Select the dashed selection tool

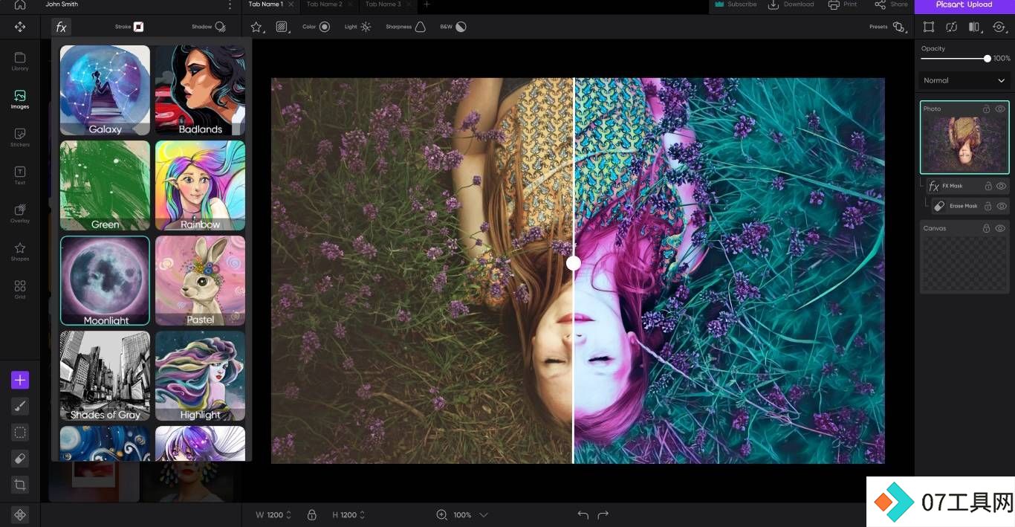coord(20,433)
